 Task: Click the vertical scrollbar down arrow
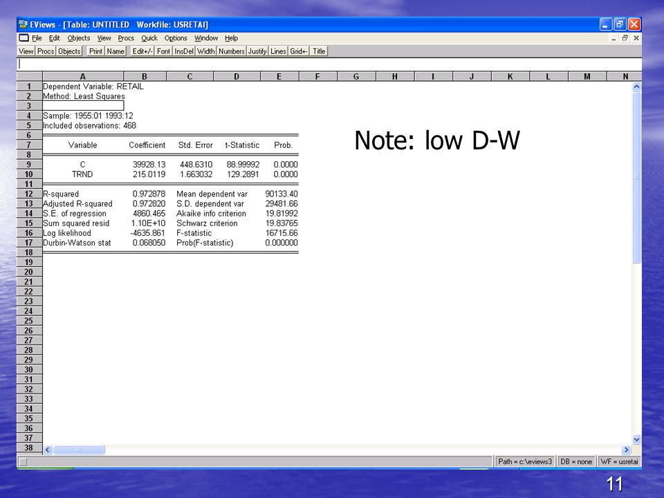(636, 440)
